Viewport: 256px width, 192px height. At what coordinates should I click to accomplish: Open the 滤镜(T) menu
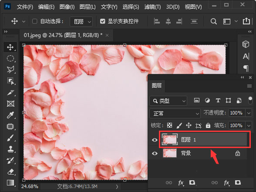coord(152,7)
